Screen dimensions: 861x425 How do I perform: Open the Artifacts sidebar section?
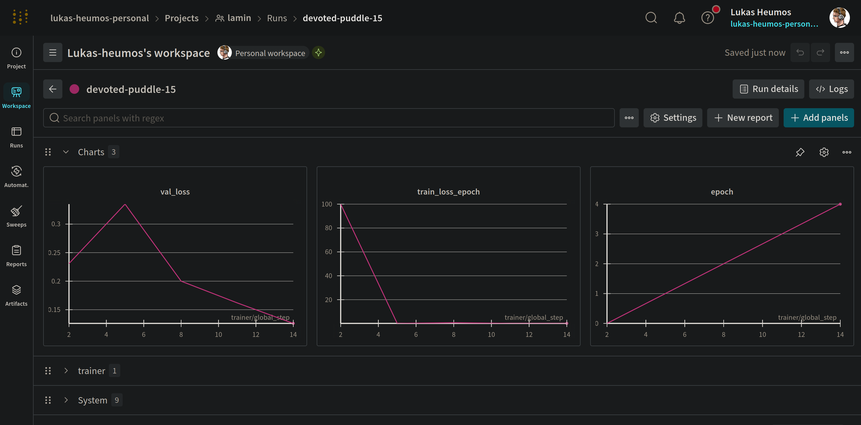tap(16, 295)
